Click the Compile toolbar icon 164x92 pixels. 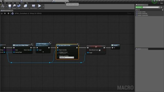pos(3,6)
